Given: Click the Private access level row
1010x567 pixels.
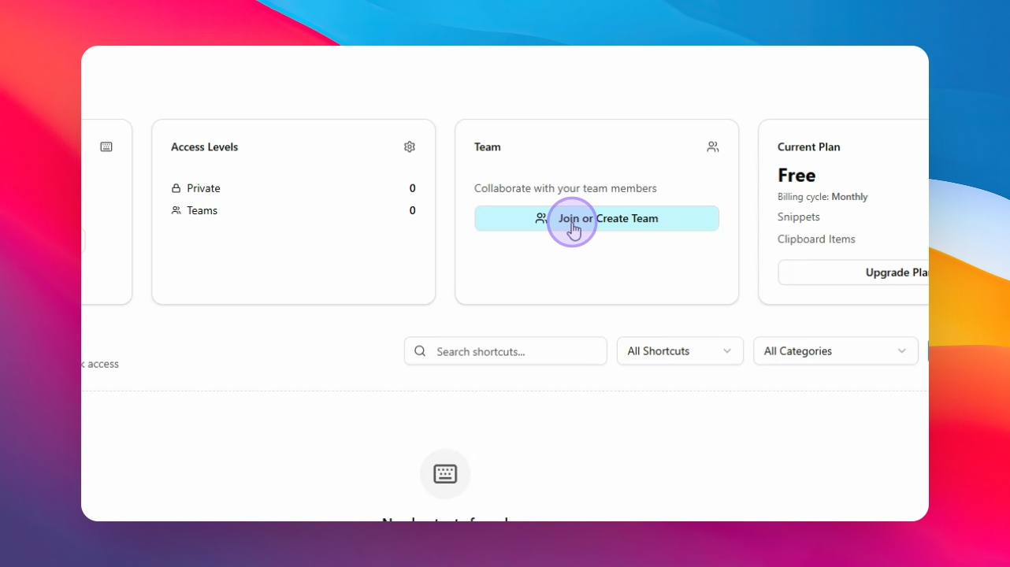Looking at the screenshot, I should pos(293,188).
